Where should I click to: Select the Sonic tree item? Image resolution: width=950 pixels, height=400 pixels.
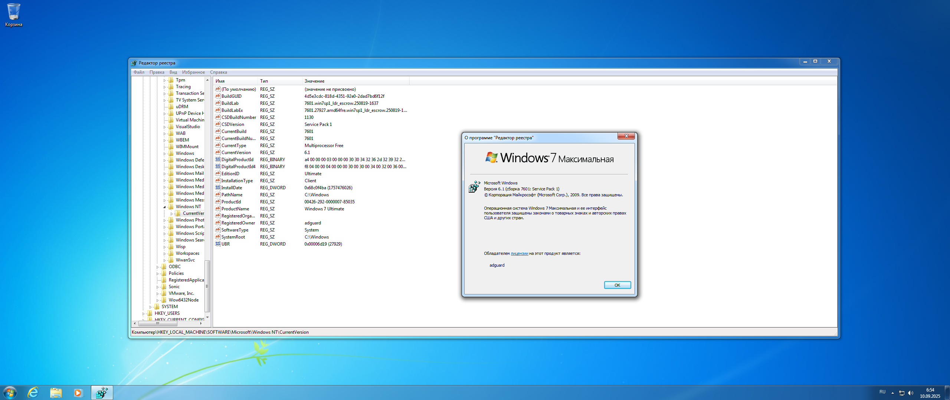click(x=174, y=287)
